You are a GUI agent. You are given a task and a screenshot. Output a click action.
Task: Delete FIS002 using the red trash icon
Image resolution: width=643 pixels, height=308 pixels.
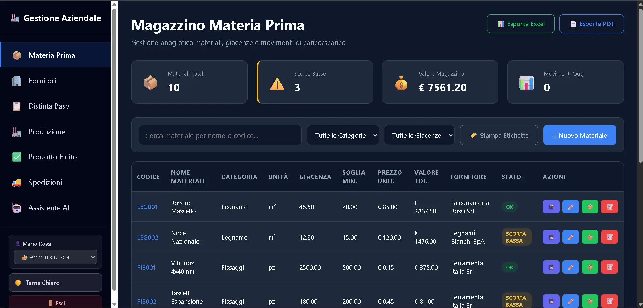pos(609,301)
